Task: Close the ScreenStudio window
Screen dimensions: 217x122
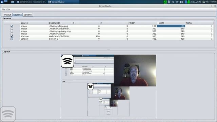Action: (x=215, y=6)
